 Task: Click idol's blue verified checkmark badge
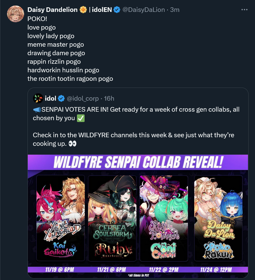pos(61,99)
